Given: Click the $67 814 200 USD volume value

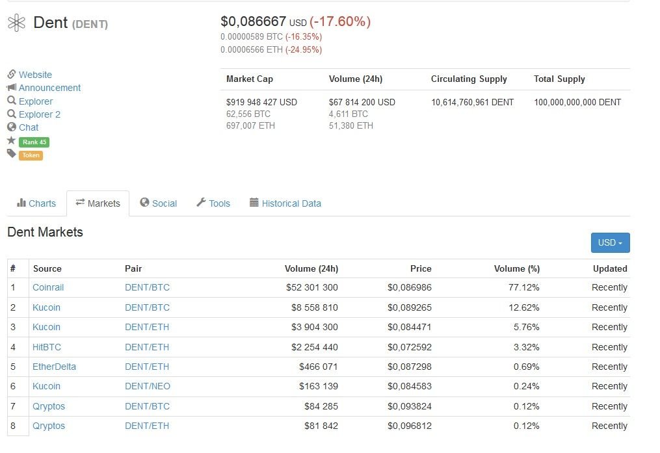Looking at the screenshot, I should tap(362, 102).
